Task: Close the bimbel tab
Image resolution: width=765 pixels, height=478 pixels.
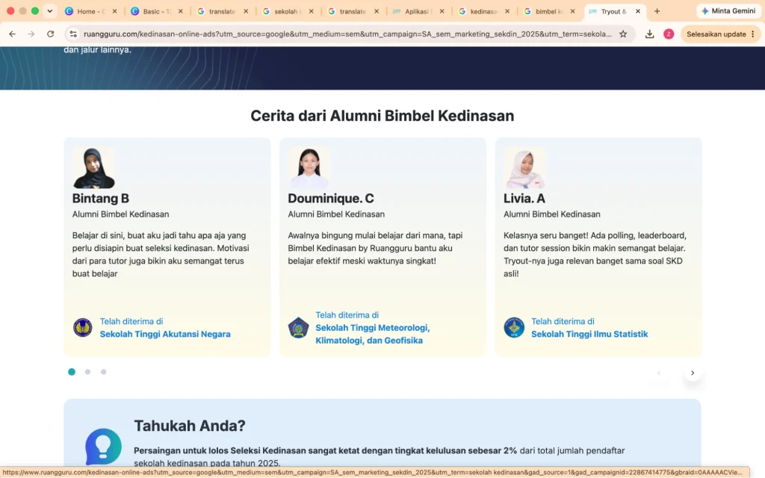Action: [x=572, y=11]
